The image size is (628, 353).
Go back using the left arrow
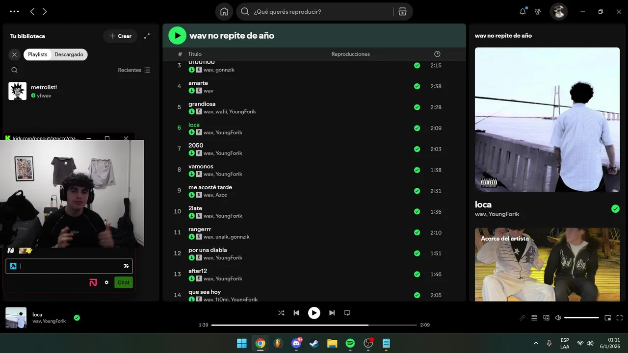tap(32, 11)
